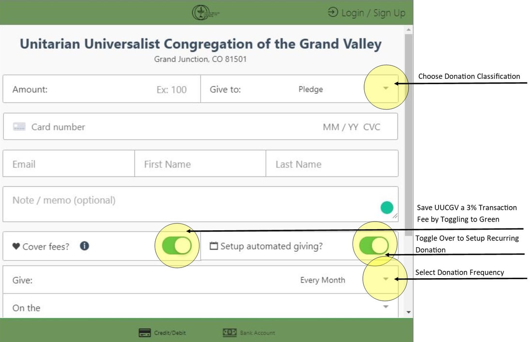
Task: Click the CVC field
Action: pos(371,127)
